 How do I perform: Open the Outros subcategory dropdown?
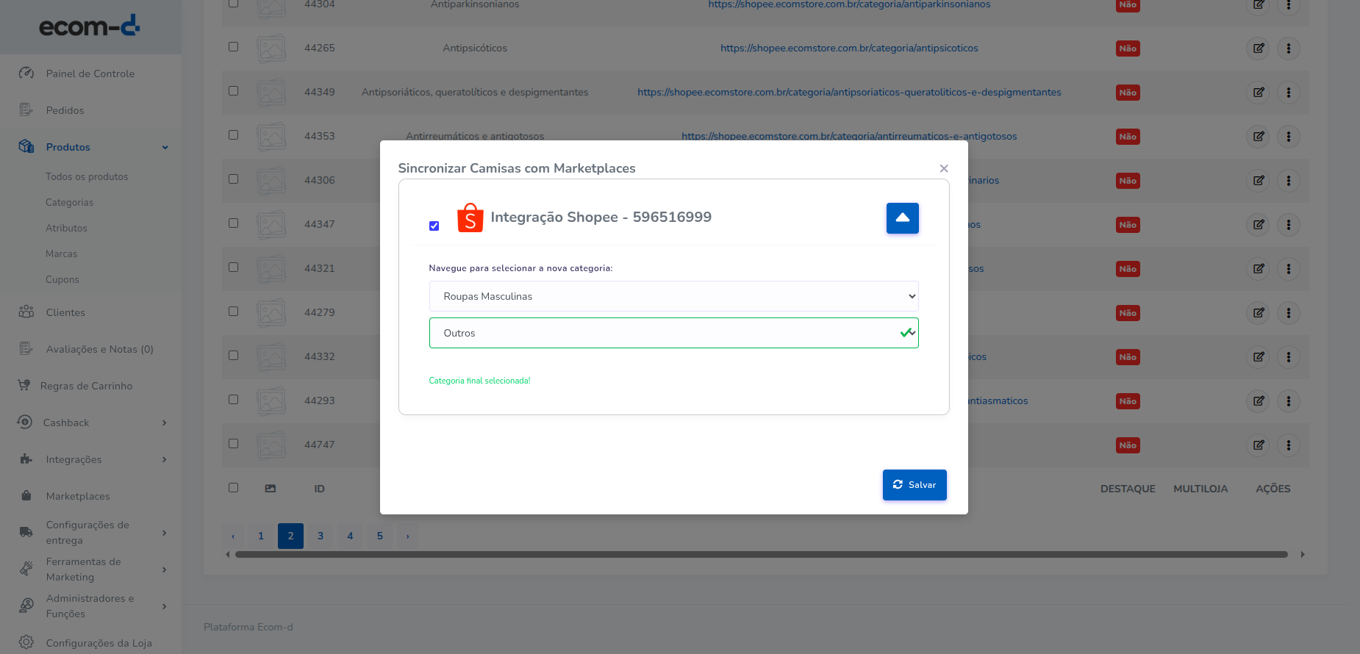point(673,333)
